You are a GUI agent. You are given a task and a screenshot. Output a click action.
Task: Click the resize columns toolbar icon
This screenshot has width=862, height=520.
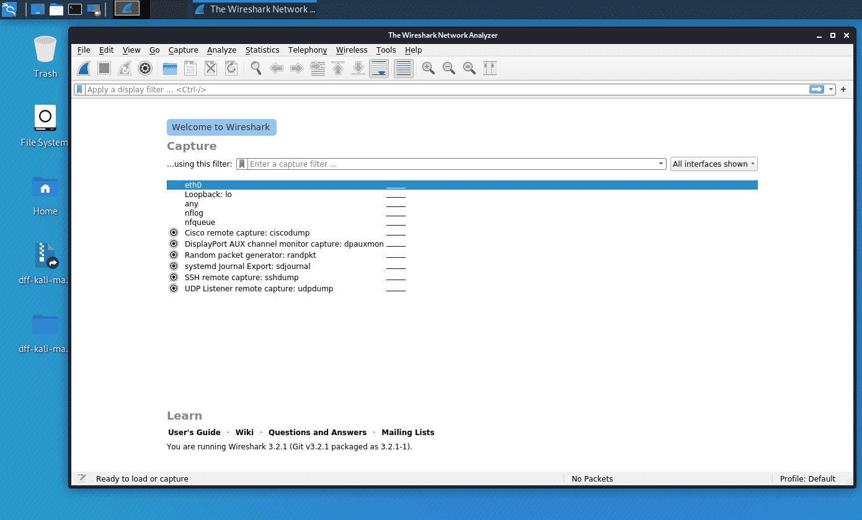tap(490, 68)
